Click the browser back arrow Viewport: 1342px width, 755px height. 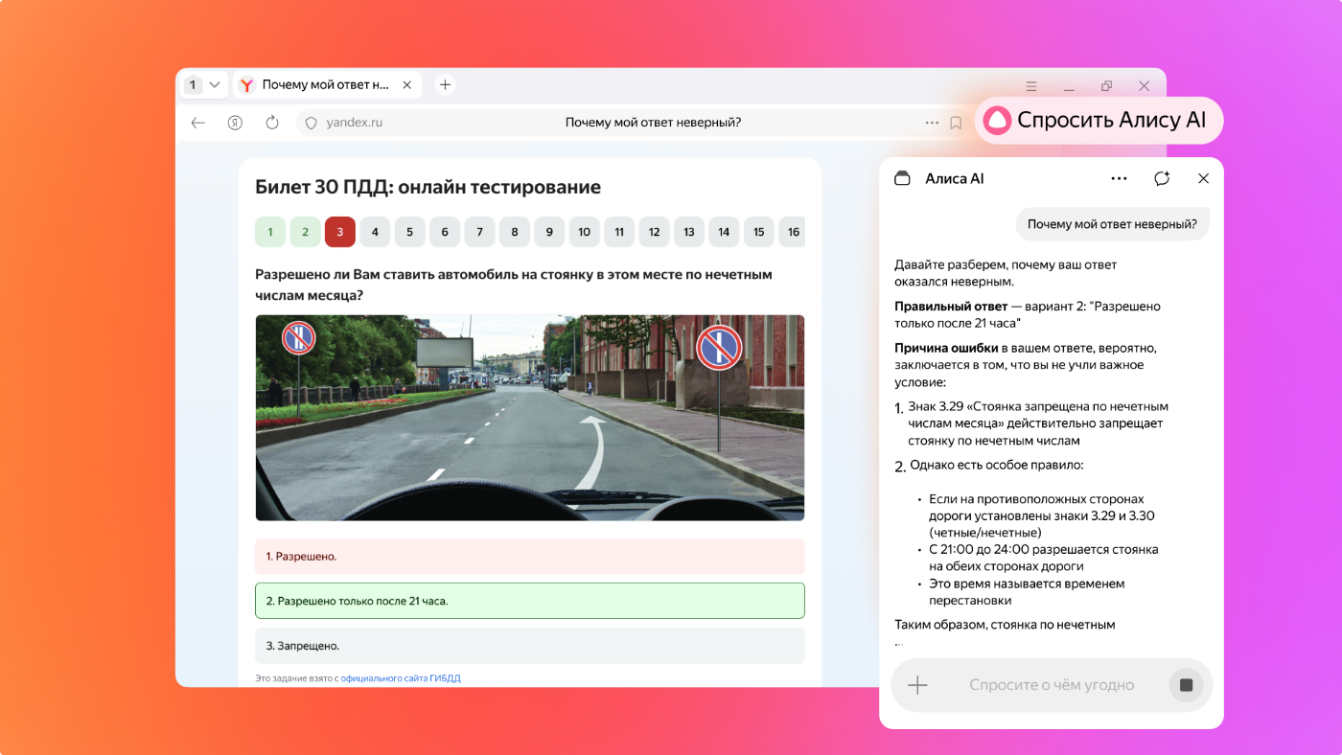(x=198, y=123)
